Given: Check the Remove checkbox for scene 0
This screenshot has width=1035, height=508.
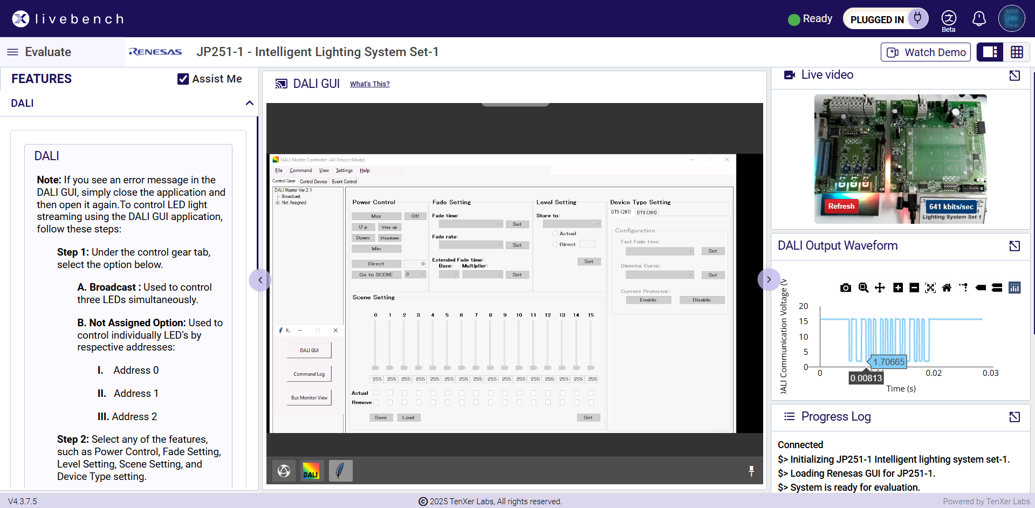Looking at the screenshot, I should pos(376,402).
